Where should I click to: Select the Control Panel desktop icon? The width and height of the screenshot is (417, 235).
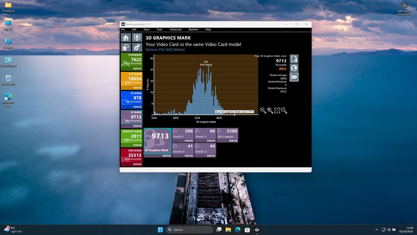click(8, 62)
